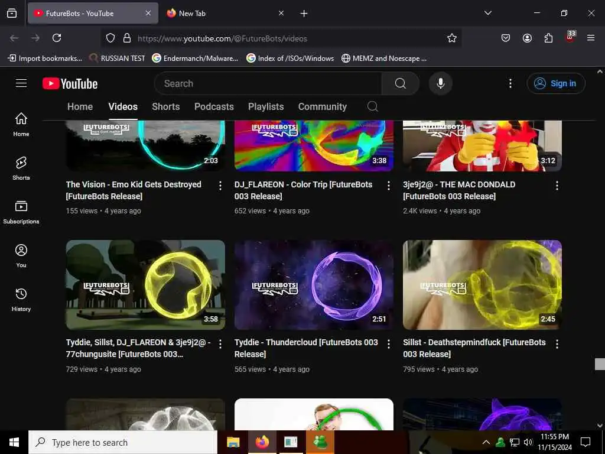Click the extension icon with 33 badge
The image size is (605, 454).
570,37
